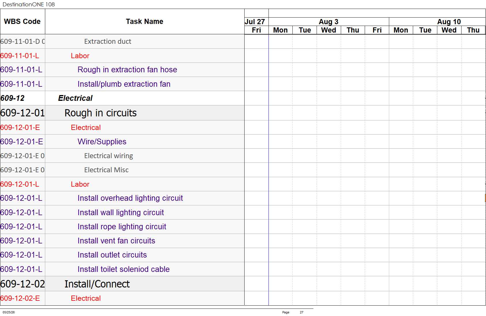Click WBS code in the Wire/Supplies row
Viewport: 486px width, 316px height.
click(22, 142)
